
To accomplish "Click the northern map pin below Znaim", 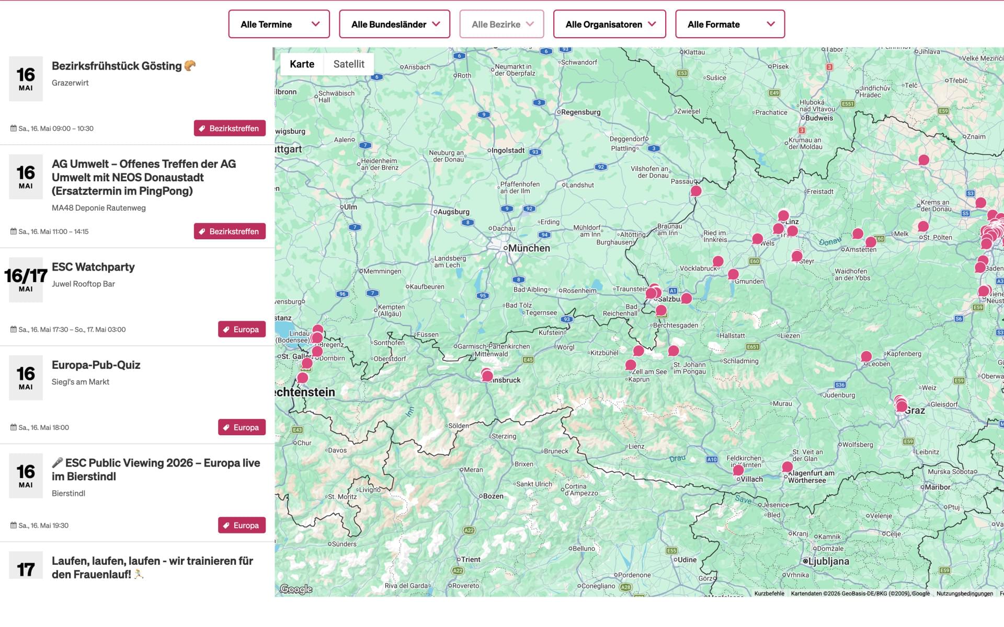I will [924, 160].
